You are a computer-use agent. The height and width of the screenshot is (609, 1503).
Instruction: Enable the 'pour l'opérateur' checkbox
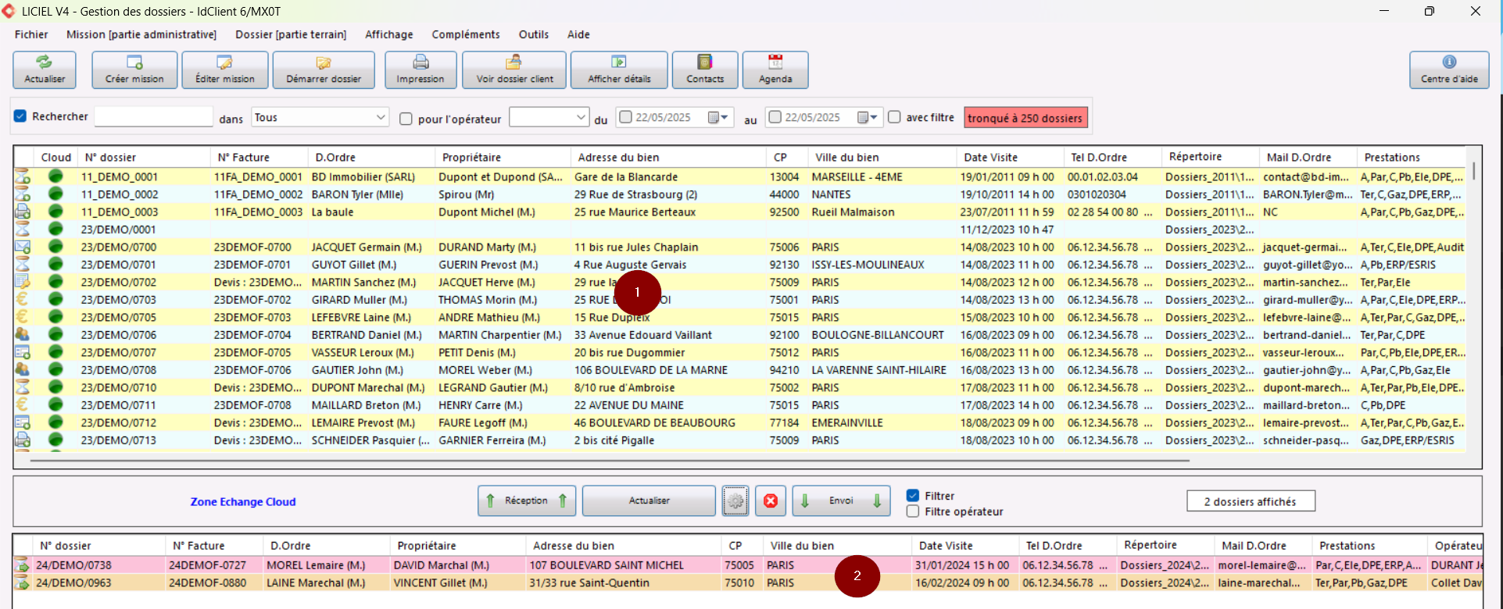point(406,119)
